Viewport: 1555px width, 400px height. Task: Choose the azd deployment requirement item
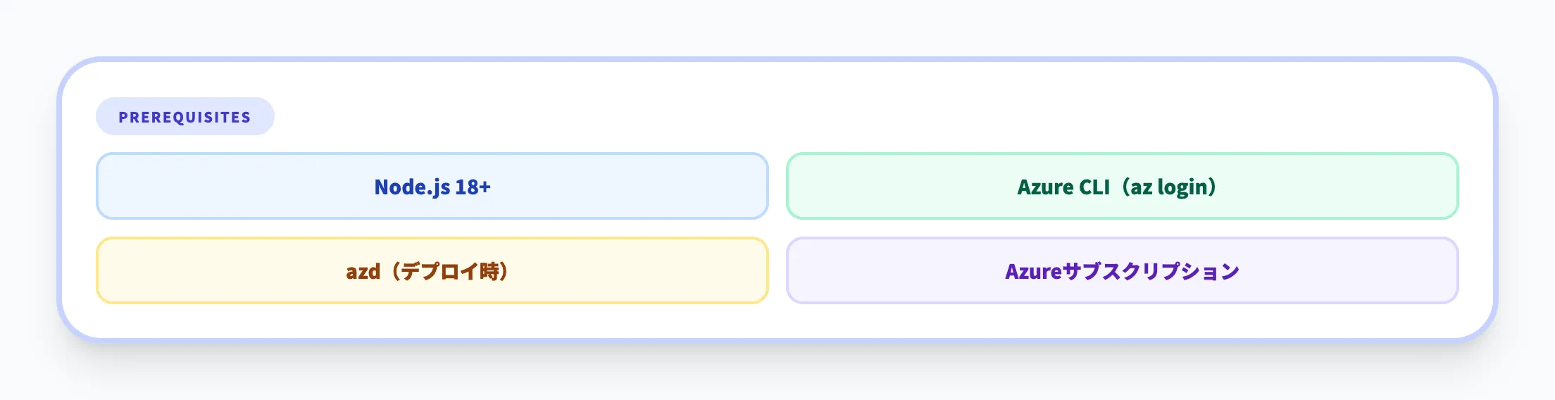pyautogui.click(x=432, y=271)
